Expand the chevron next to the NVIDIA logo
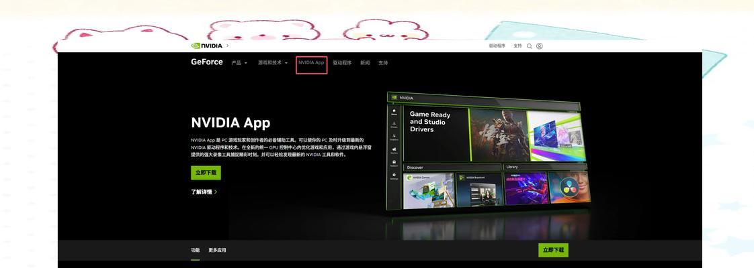This screenshot has height=268, width=754. pyautogui.click(x=227, y=46)
